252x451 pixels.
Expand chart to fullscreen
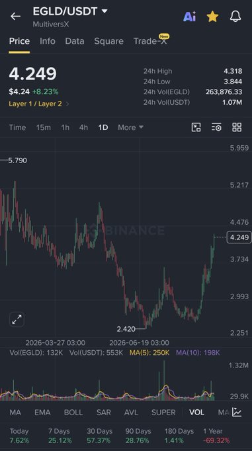17,319
